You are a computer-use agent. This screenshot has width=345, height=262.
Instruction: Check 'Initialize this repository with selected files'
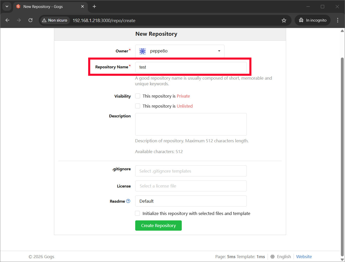(x=137, y=213)
